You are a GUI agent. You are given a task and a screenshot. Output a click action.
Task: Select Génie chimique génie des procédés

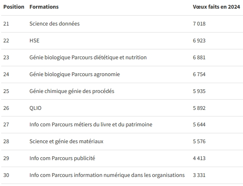(72, 91)
